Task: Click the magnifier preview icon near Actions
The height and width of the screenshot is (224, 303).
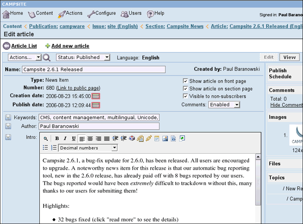Action: tap(46, 58)
